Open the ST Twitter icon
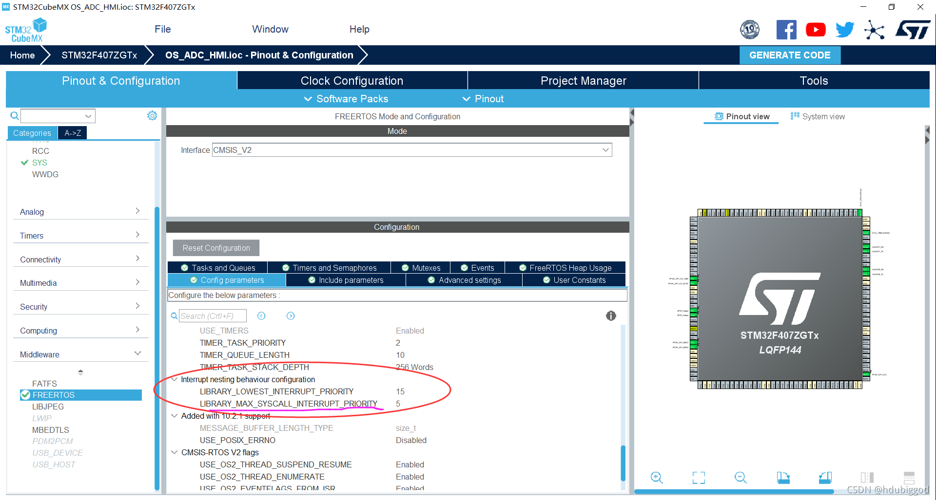 click(845, 30)
